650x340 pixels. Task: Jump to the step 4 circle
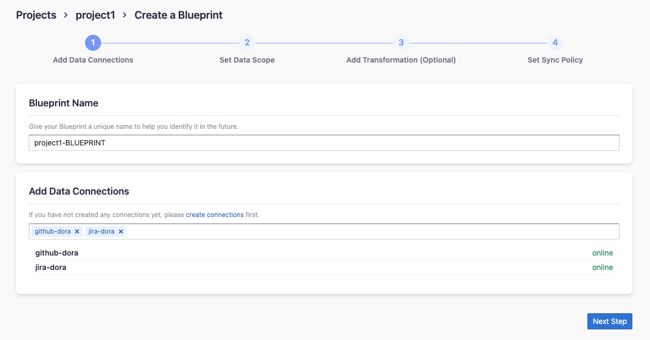555,43
